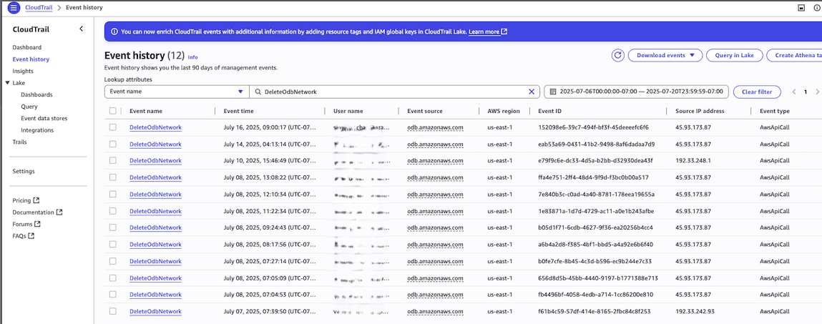The image size is (822, 324).
Task: Open Insights in the sidebar
Action: (x=23, y=71)
